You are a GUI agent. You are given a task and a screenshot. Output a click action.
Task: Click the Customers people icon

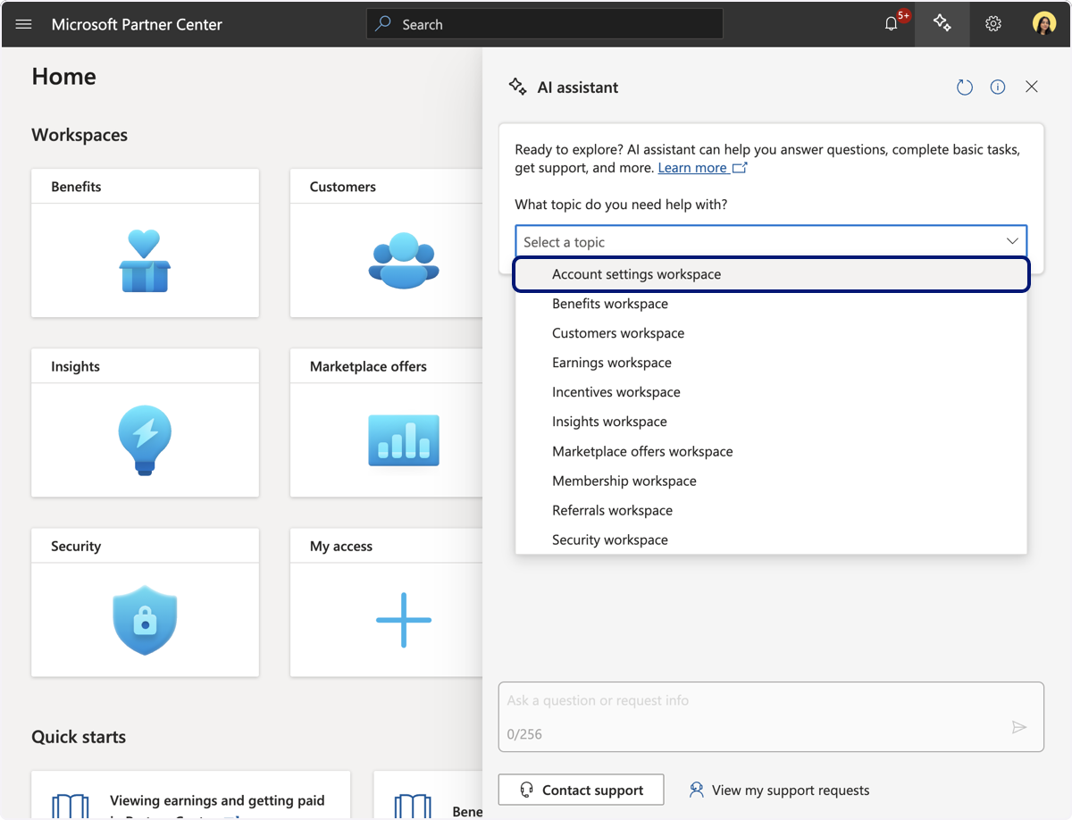(404, 261)
